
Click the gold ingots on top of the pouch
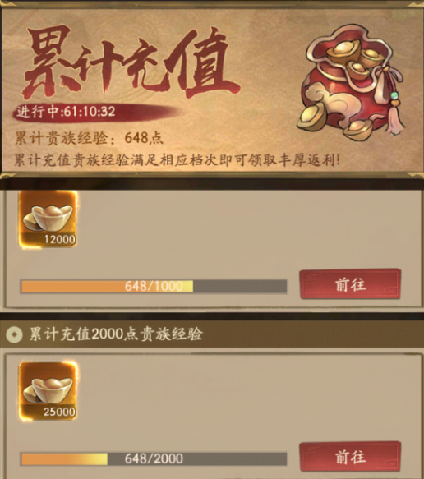coord(354,58)
